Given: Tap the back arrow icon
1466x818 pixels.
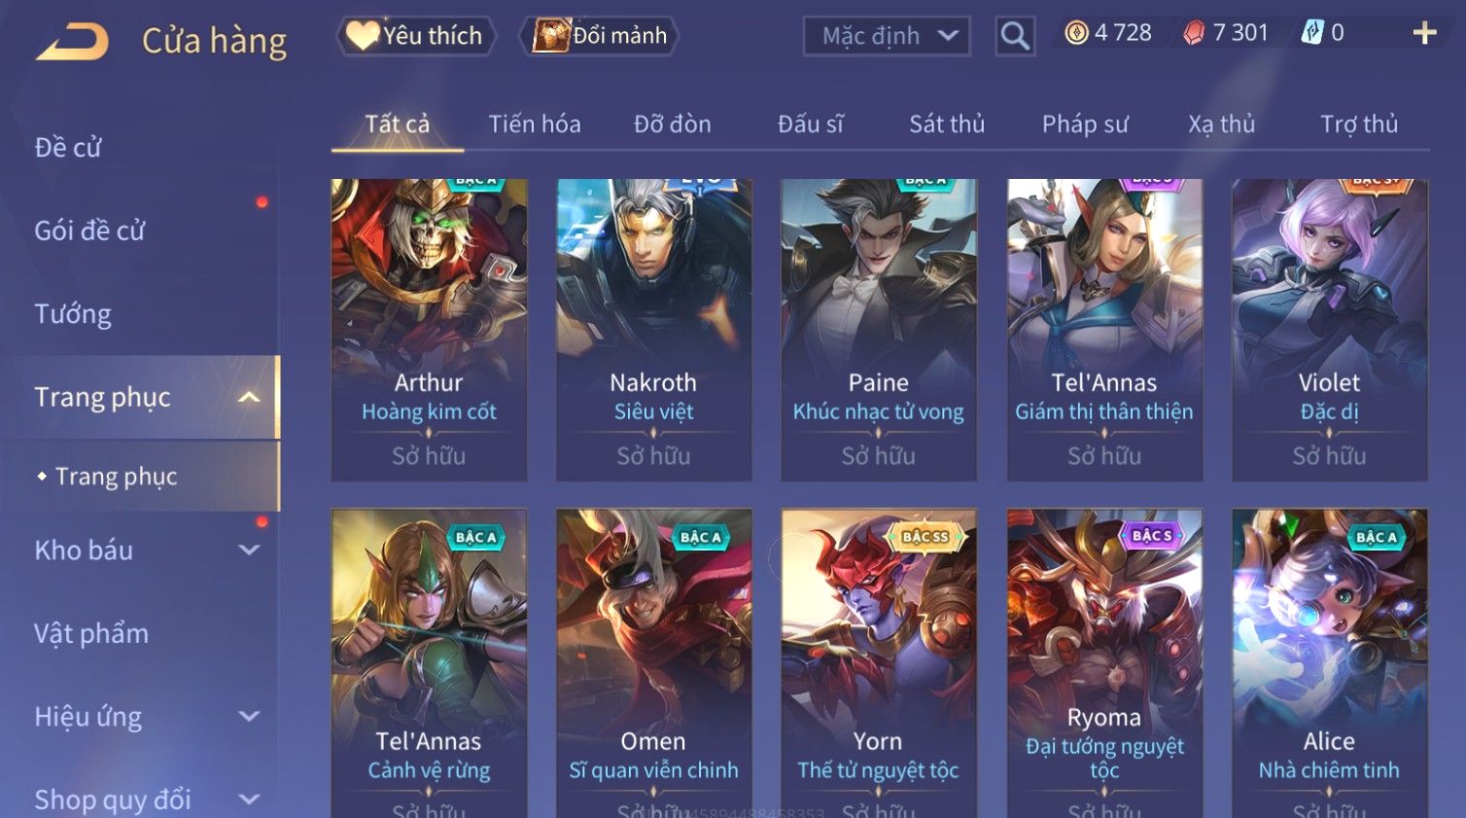Looking at the screenshot, I should (x=72, y=42).
